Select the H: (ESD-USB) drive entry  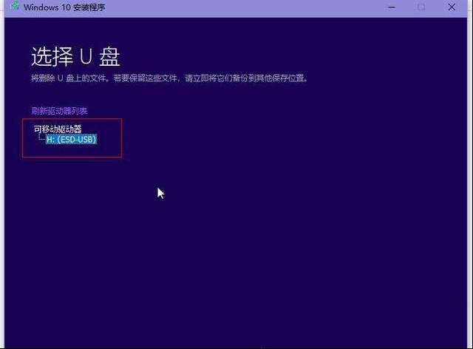[x=72, y=139]
